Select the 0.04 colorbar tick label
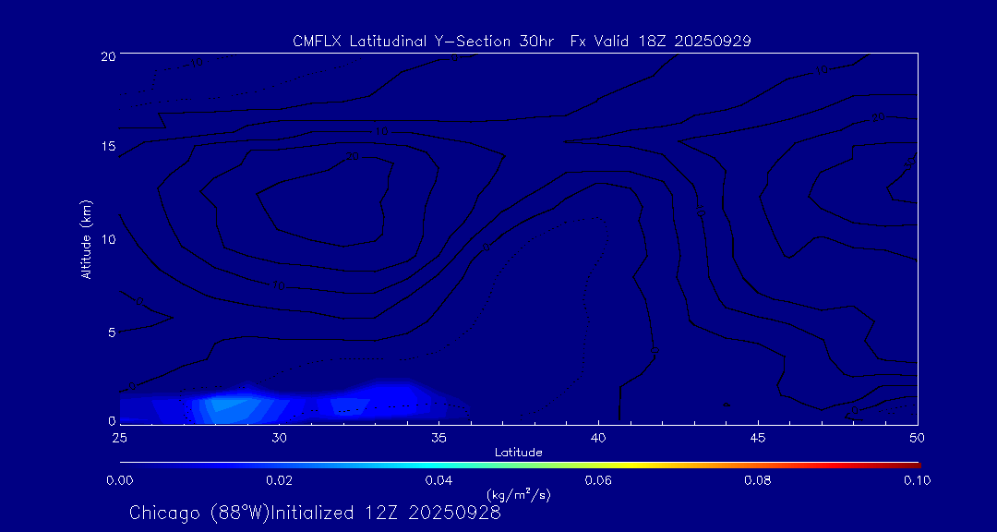Viewport: 997px width, 532px height. (438, 480)
